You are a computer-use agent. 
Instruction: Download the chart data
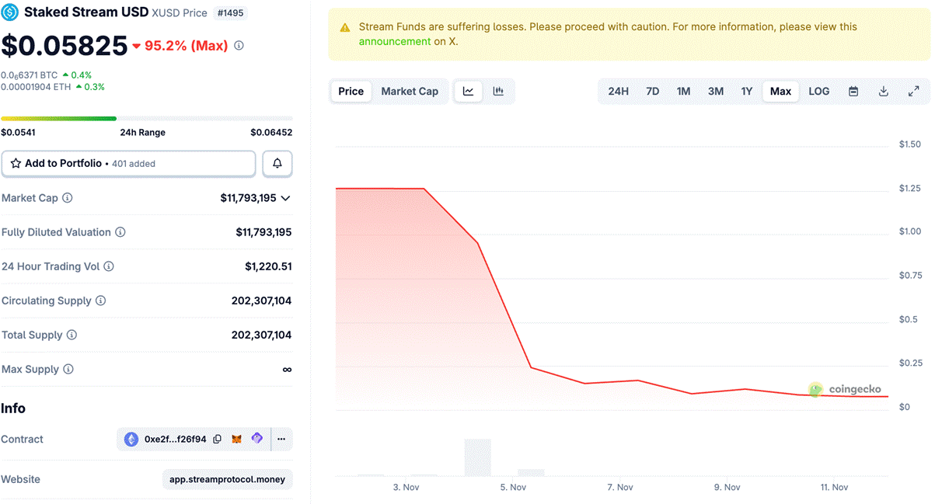point(884,92)
